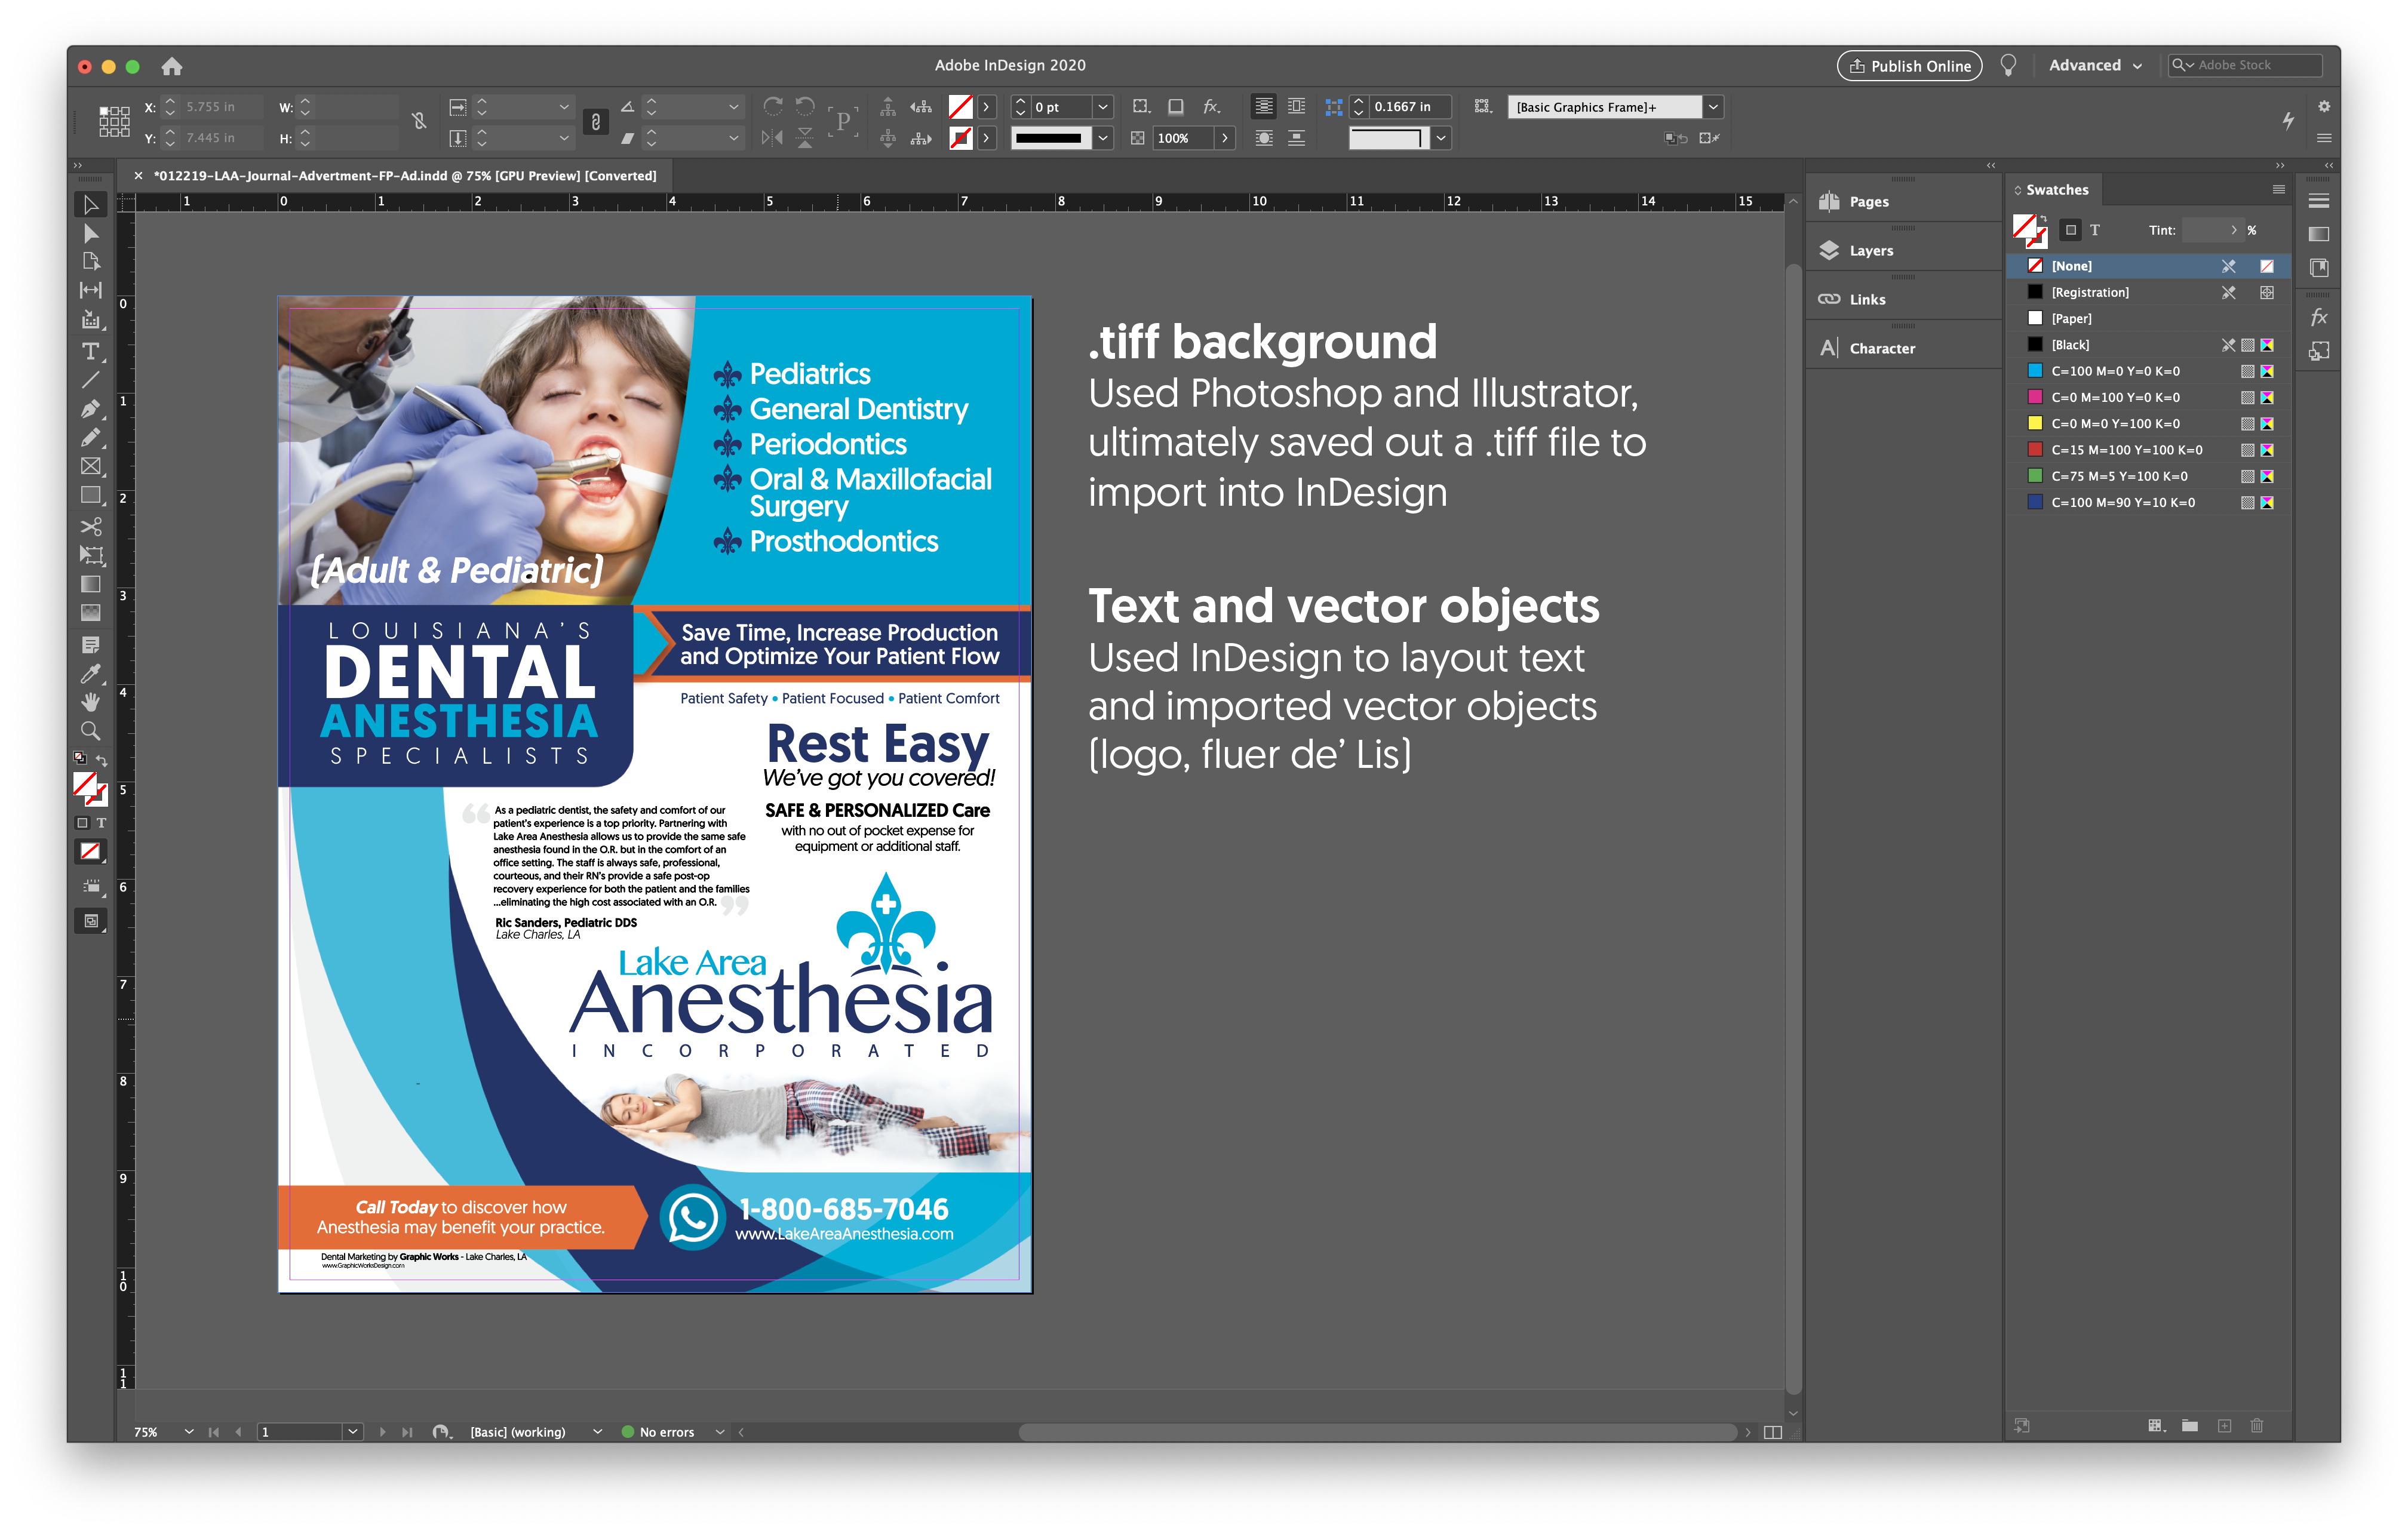Click the Home icon in title bar

tap(172, 66)
